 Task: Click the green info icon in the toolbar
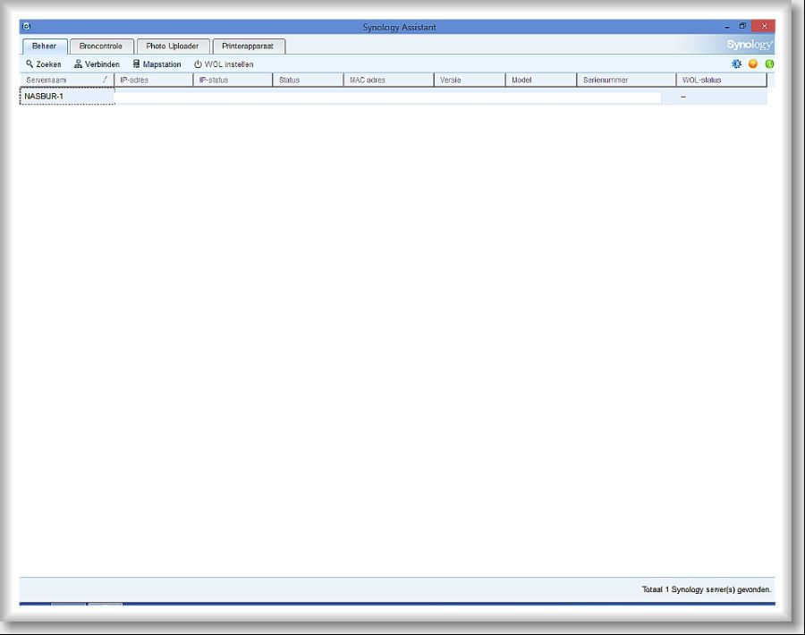tap(769, 64)
